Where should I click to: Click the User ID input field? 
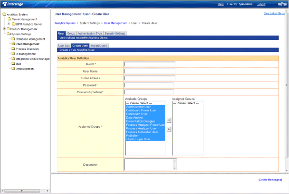(x=150, y=64)
